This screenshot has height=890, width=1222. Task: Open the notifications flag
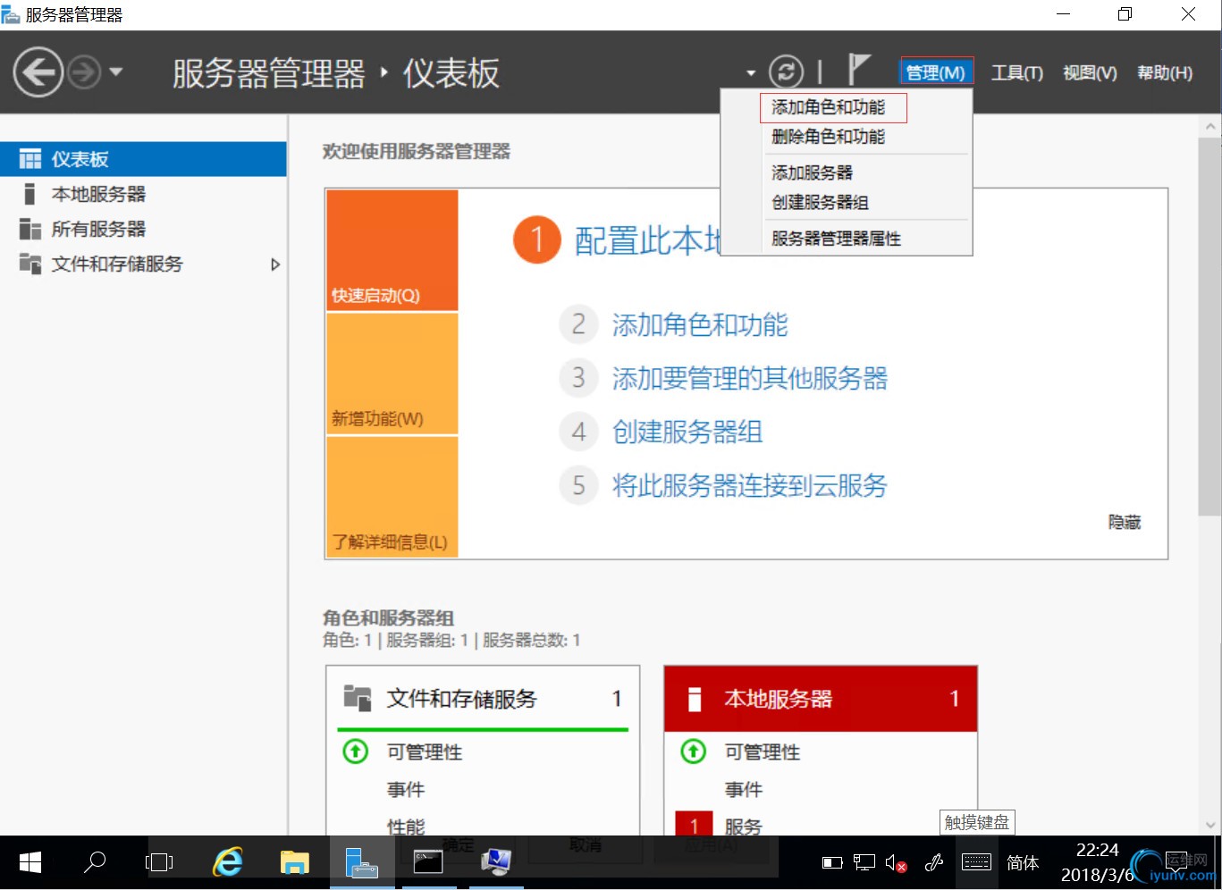click(858, 70)
